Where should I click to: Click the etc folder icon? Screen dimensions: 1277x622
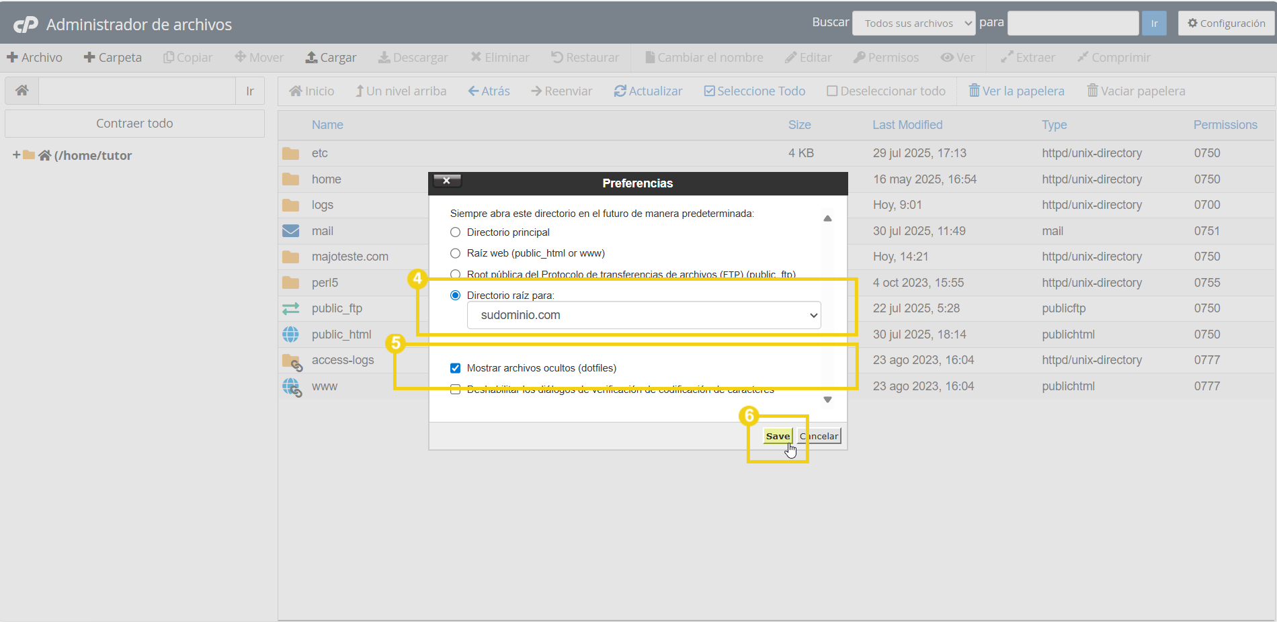click(x=290, y=154)
